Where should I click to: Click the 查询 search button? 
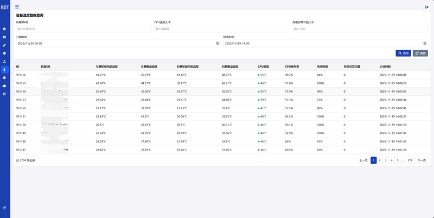(403, 53)
